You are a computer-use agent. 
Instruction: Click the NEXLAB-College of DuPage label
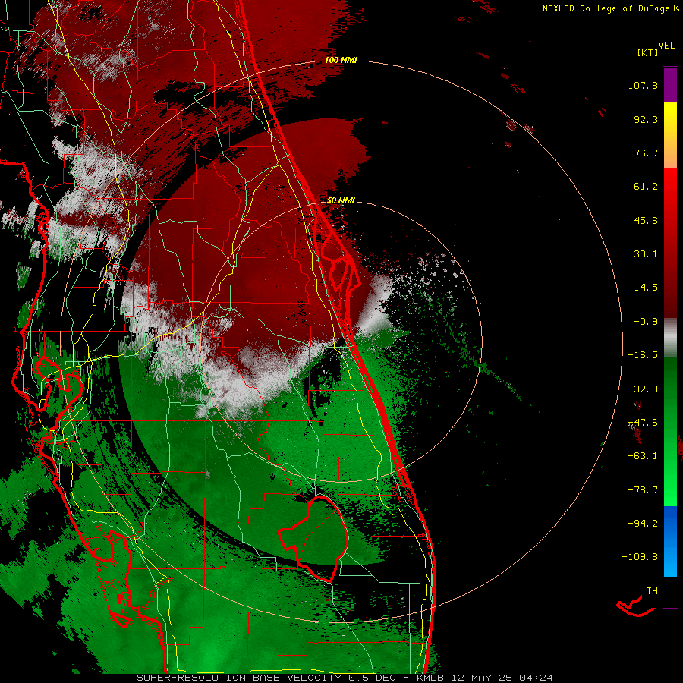(606, 8)
